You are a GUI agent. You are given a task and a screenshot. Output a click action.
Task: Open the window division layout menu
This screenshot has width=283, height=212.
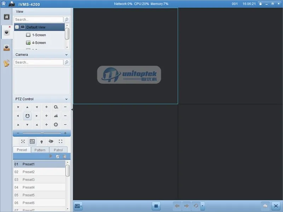78,206
